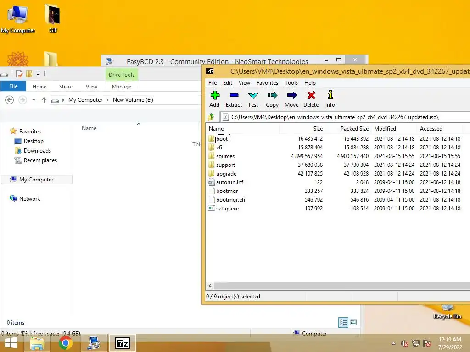Switch Explorer to large icons view
The height and width of the screenshot is (352, 470).
coord(353,322)
